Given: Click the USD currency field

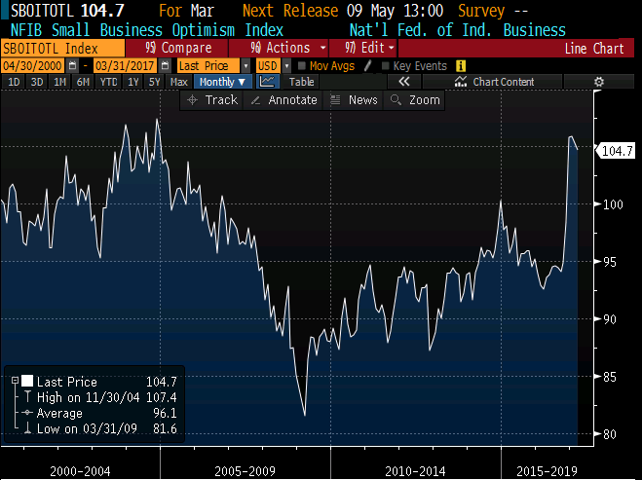Looking at the screenshot, I should pos(269,66).
